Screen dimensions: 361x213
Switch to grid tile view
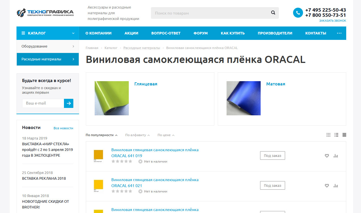[x=329, y=135]
